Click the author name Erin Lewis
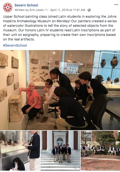This screenshot has height=172, width=120. 37,10
